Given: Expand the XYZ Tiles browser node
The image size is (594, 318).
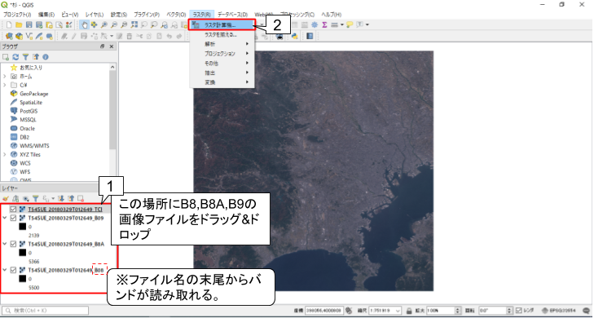Looking at the screenshot, I should [5, 155].
